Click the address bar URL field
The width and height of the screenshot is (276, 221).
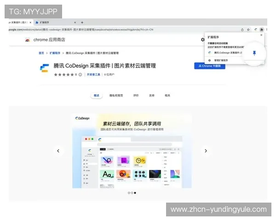coord(123,29)
